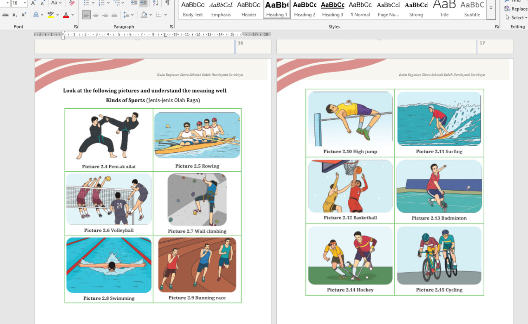
Task: Open Select dropdown in Editing group
Action: [516, 18]
